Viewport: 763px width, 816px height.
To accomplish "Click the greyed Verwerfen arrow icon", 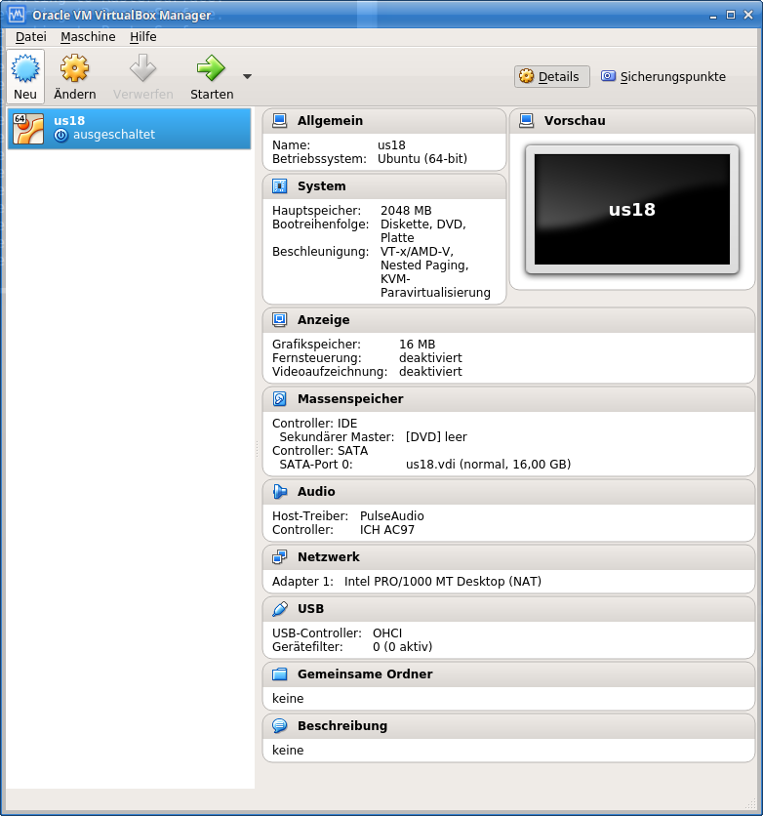I will (142, 68).
